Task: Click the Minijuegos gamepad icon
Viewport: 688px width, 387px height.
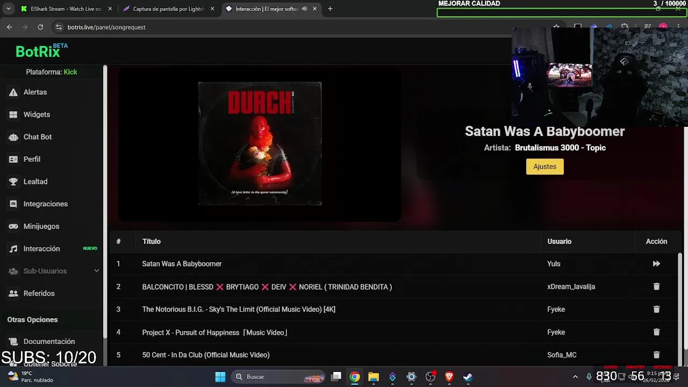Action: coord(13,226)
